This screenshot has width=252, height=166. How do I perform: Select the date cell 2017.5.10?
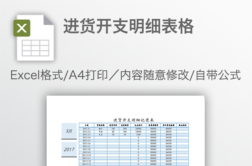(86, 155)
